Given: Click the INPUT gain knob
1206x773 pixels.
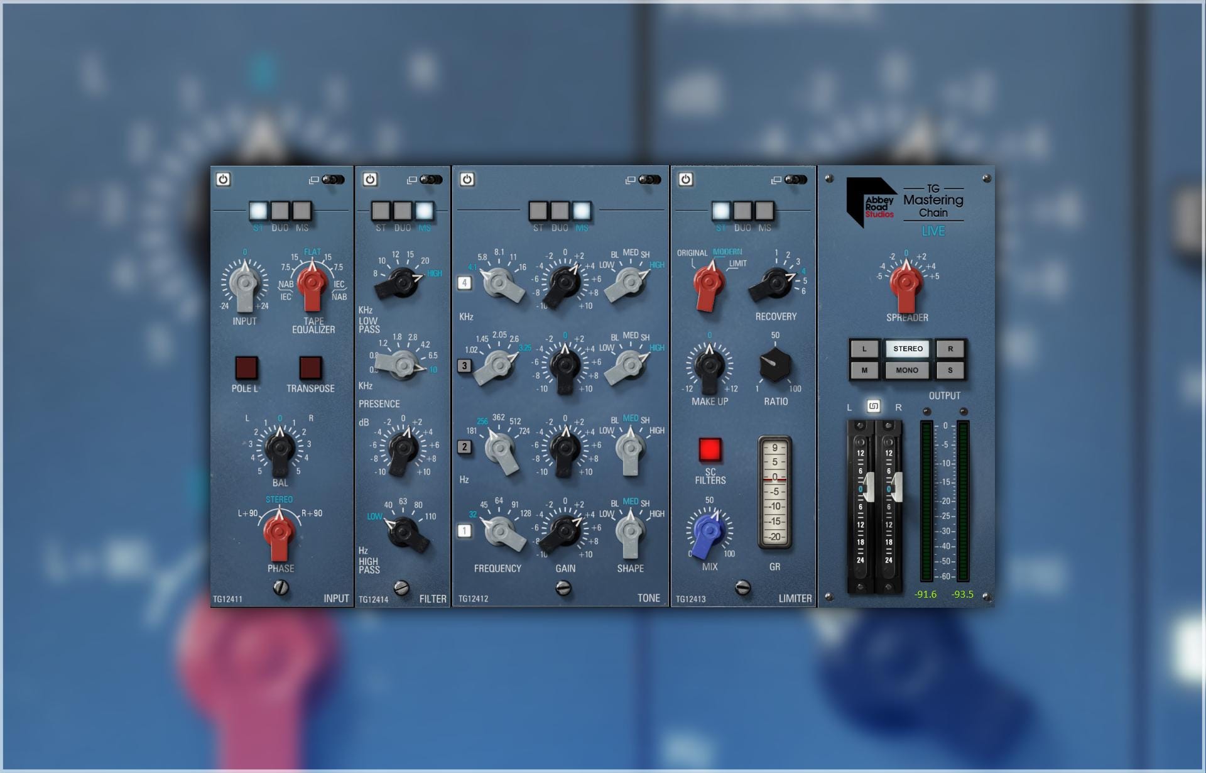Looking at the screenshot, I should [244, 284].
